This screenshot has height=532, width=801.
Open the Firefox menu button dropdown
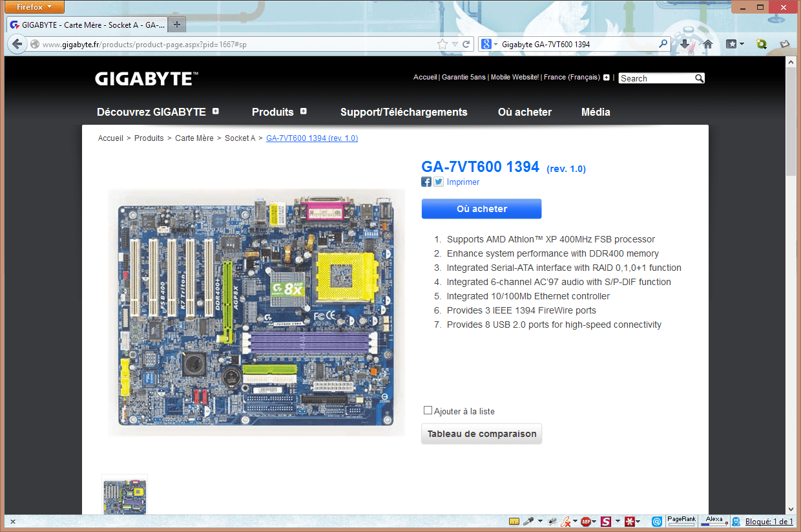[x=35, y=7]
